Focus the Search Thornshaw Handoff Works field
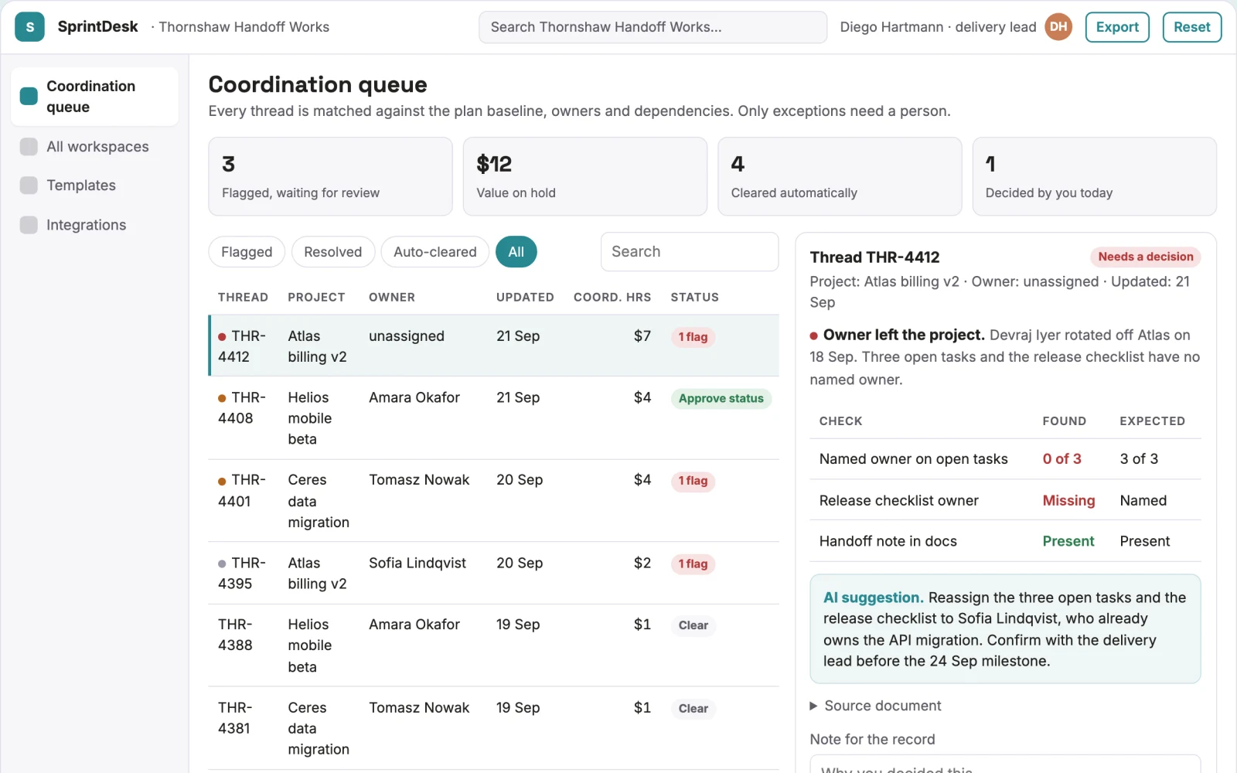1237x773 pixels. click(653, 27)
